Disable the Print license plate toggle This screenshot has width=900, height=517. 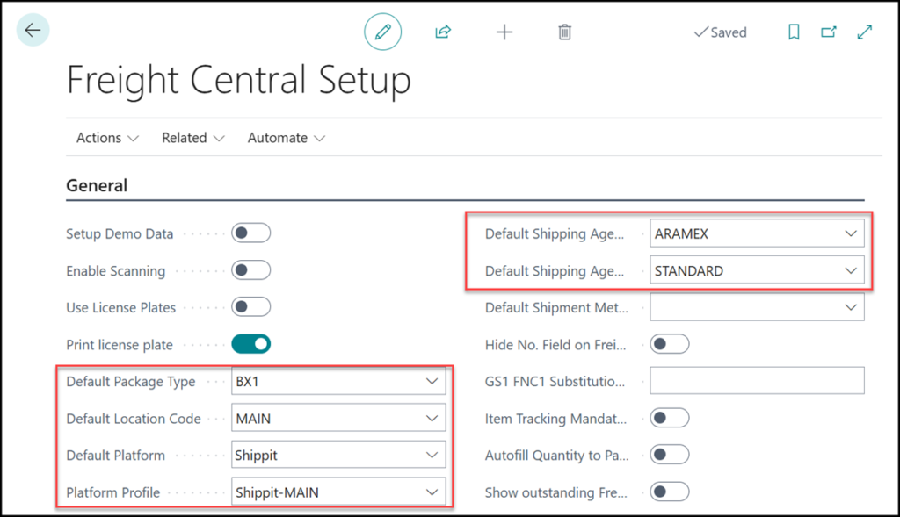coord(250,344)
